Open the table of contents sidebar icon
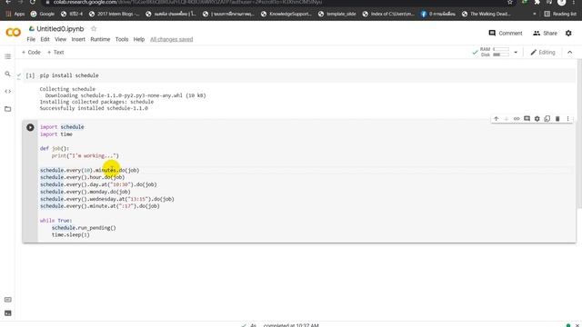 (8, 56)
